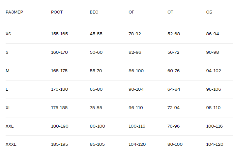Click the ОГ column header
The image size is (233, 153).
click(131, 12)
